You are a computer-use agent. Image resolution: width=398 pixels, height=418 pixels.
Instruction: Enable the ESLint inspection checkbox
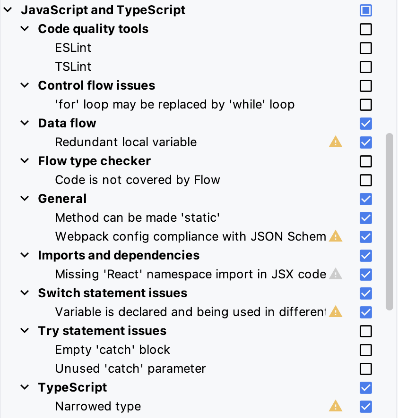tap(365, 48)
